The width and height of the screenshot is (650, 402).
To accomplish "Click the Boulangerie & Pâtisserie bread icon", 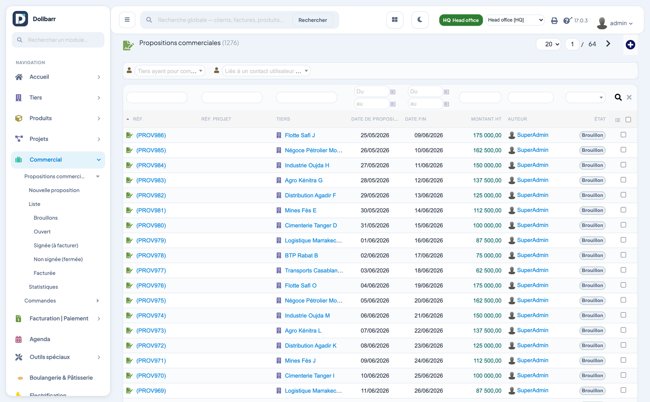I will click(x=20, y=378).
